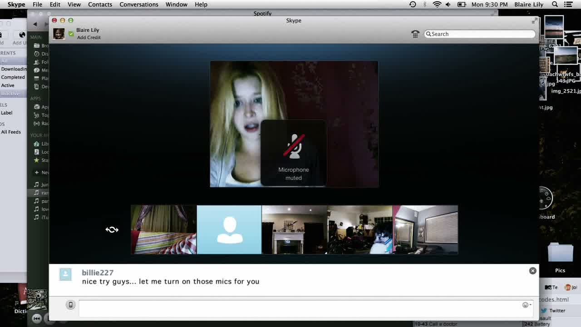Open Spotlight search in menu bar
The image size is (581, 327).
pyautogui.click(x=555, y=5)
